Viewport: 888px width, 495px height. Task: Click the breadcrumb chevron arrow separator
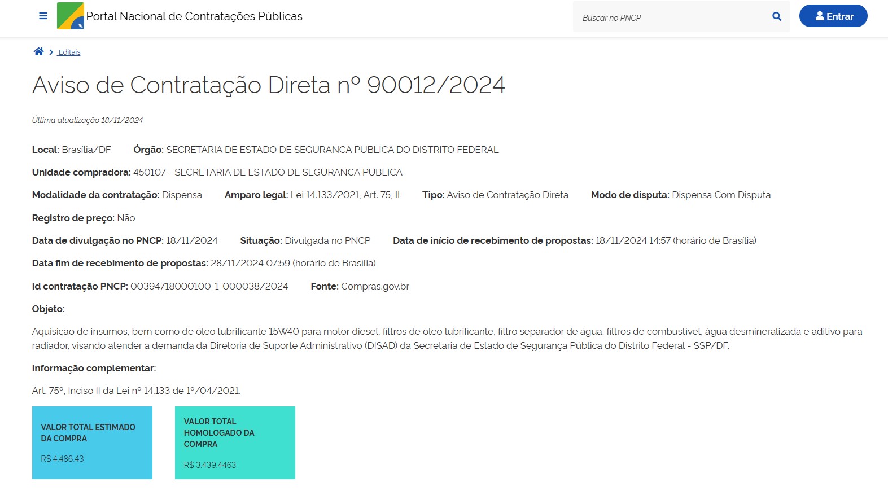51,52
